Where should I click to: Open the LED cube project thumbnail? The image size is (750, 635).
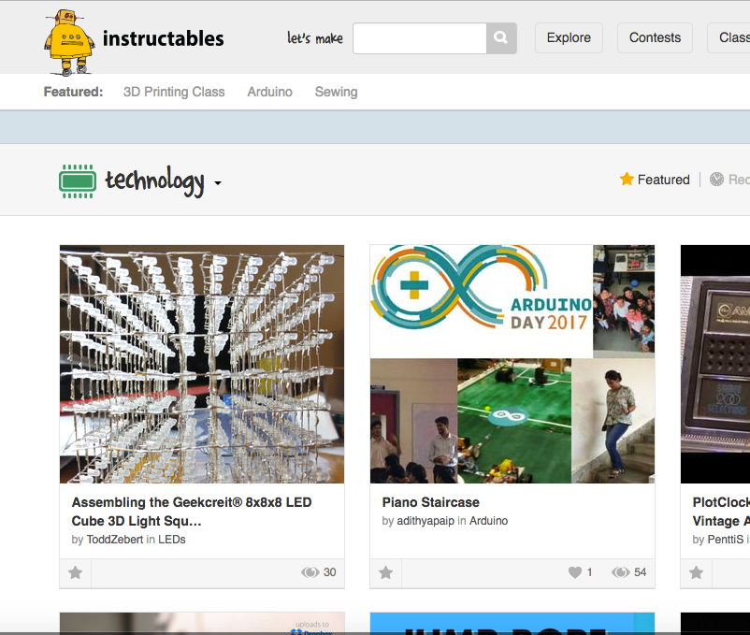click(202, 364)
